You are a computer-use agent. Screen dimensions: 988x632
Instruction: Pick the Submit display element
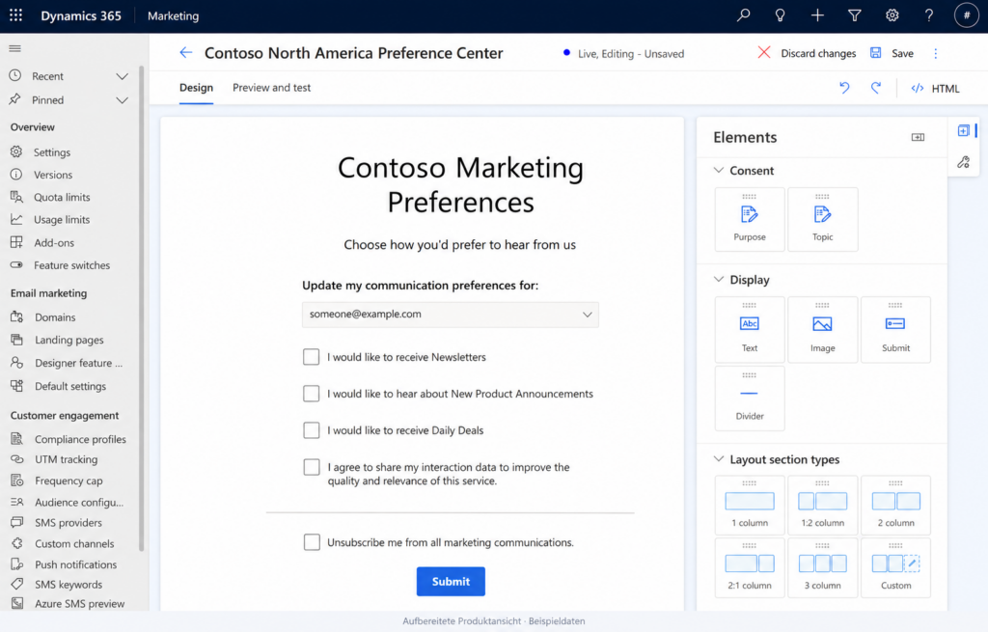pos(895,330)
